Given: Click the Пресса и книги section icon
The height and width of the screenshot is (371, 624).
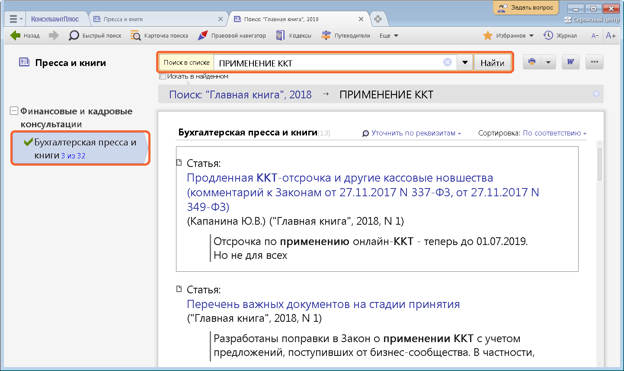Looking at the screenshot, I should click(x=24, y=62).
